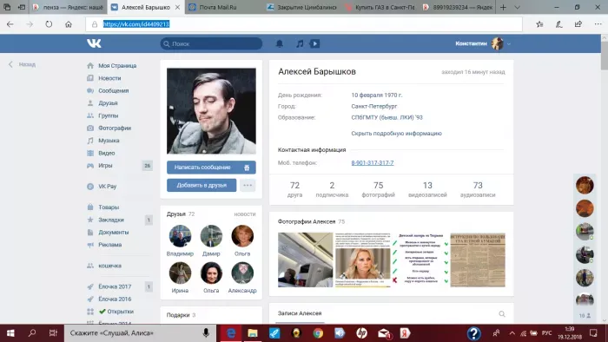Click Написать сообщение button
The image size is (608, 342).
coord(211,168)
